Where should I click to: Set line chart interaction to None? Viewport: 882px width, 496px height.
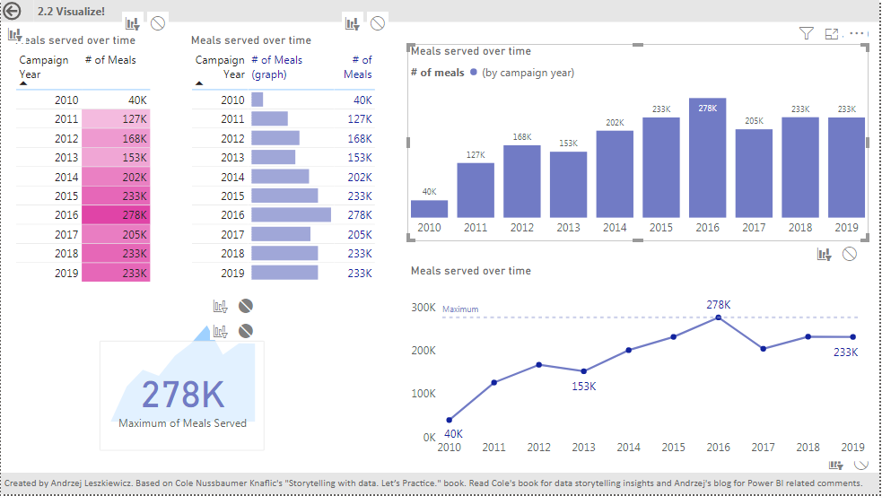click(850, 255)
